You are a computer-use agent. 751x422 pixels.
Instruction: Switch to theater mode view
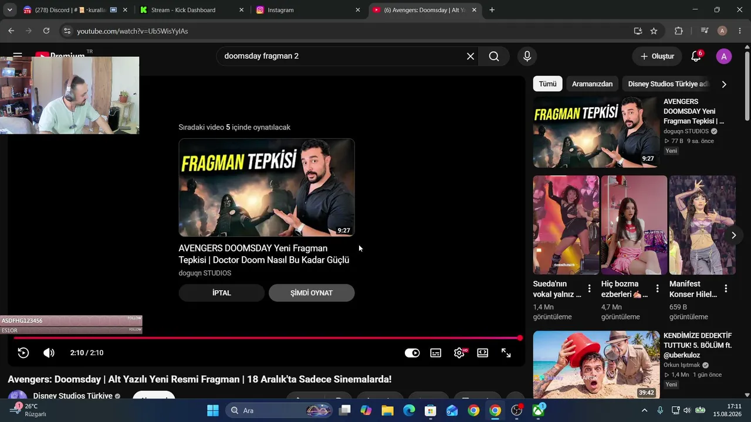pos(482,353)
